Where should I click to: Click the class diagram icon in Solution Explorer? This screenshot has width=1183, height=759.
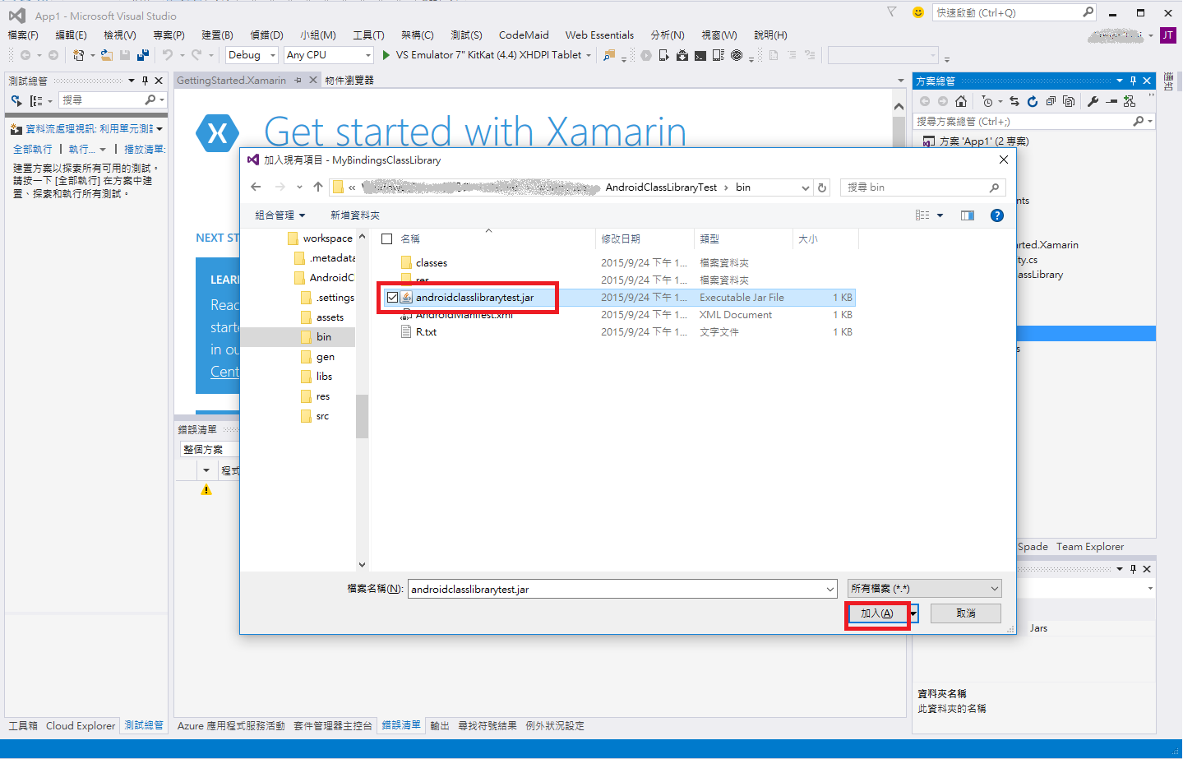(x=1130, y=101)
